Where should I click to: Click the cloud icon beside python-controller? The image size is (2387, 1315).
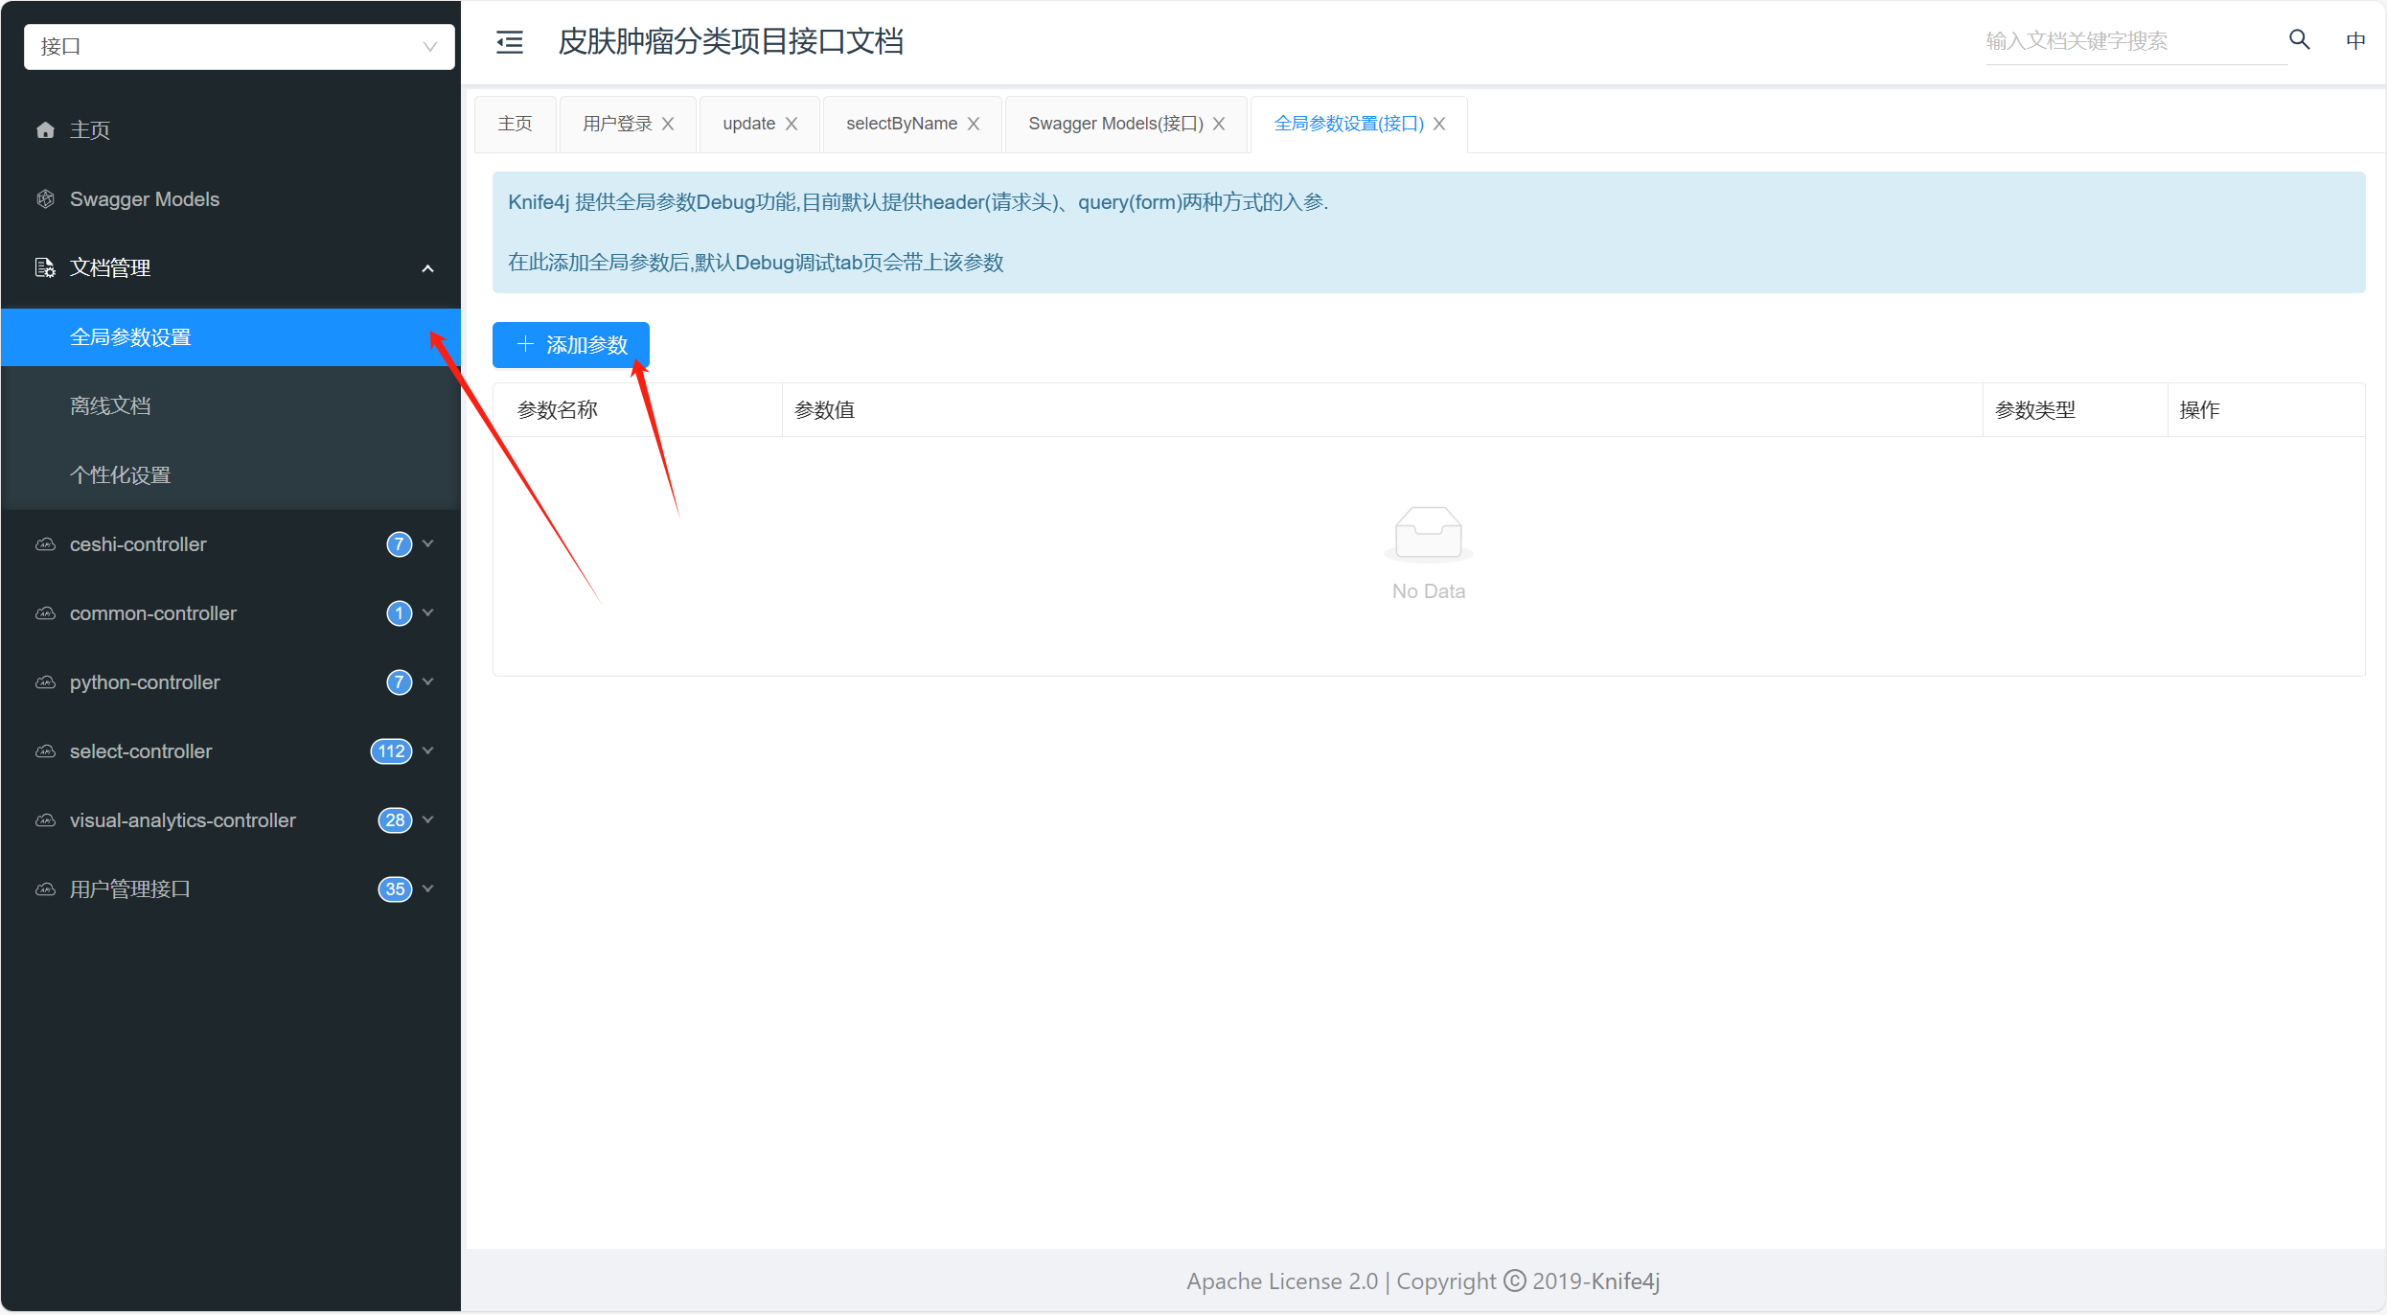point(45,681)
